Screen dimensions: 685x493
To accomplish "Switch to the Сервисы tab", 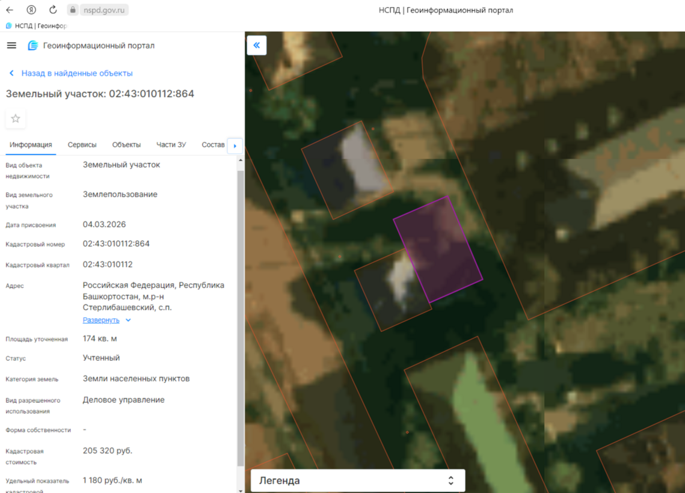I will 82,145.
